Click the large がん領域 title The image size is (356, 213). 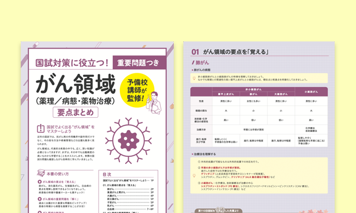pyautogui.click(x=76, y=84)
